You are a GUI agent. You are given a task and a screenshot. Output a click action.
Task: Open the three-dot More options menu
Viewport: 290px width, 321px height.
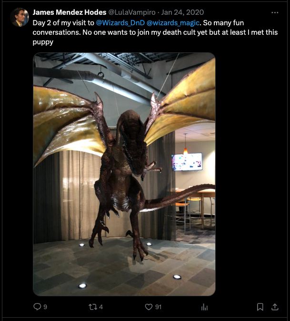(x=275, y=12)
